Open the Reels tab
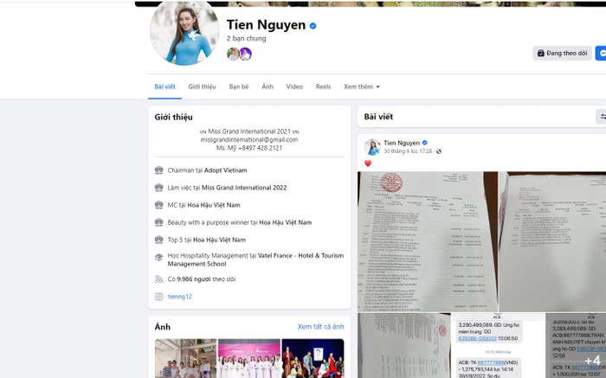This screenshot has height=378, width=606. 323,86
